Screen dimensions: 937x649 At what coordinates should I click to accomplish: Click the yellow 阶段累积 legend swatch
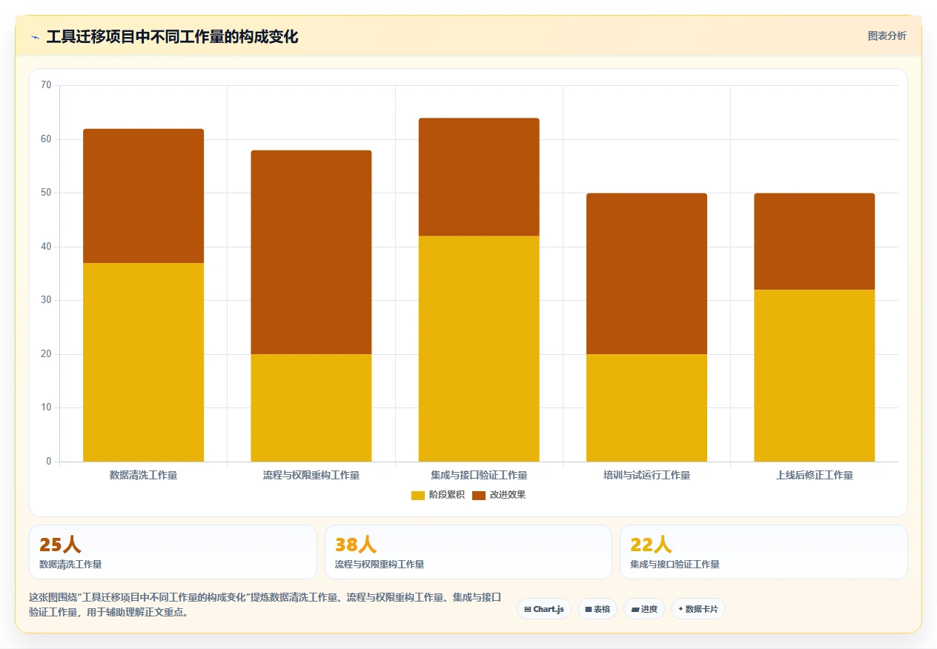point(418,495)
